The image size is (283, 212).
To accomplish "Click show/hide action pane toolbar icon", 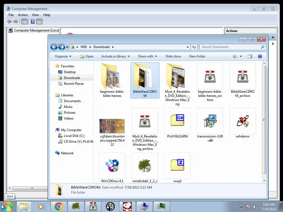I will pyautogui.click(x=39, y=22).
